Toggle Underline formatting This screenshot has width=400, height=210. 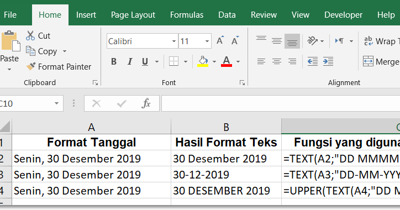click(x=145, y=61)
